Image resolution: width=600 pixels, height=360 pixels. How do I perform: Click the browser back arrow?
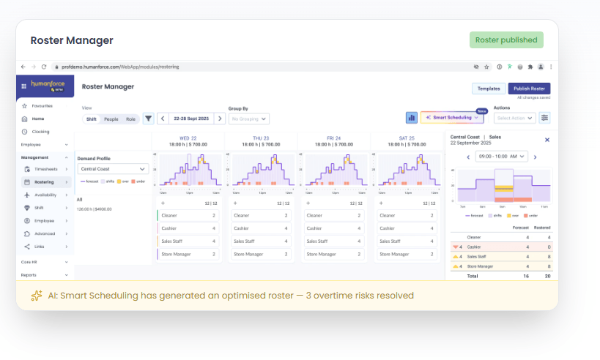pyautogui.click(x=23, y=67)
